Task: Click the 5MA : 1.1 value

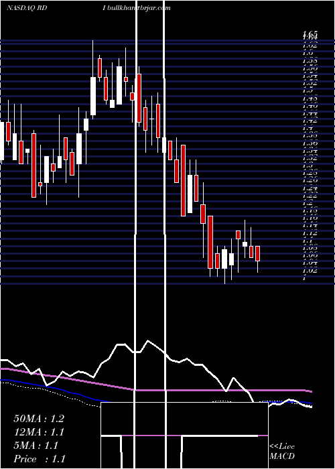Action: [x=36, y=446]
